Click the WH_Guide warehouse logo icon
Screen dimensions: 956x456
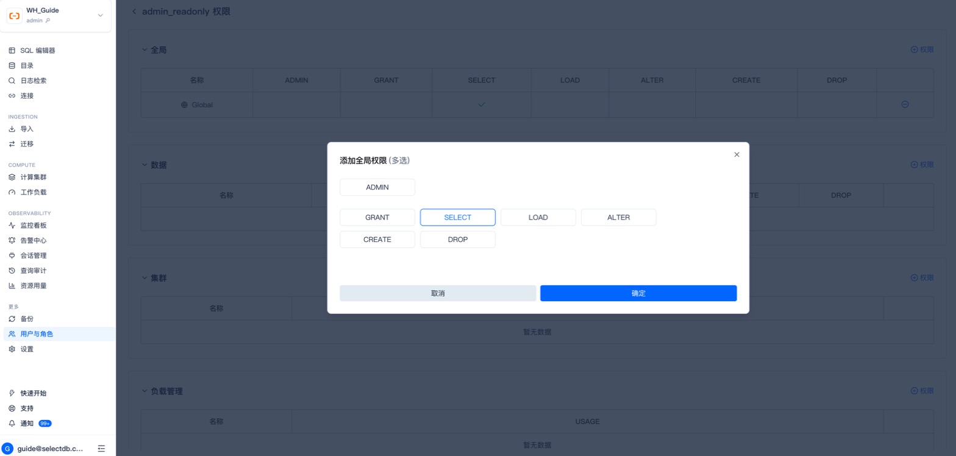[x=14, y=15]
